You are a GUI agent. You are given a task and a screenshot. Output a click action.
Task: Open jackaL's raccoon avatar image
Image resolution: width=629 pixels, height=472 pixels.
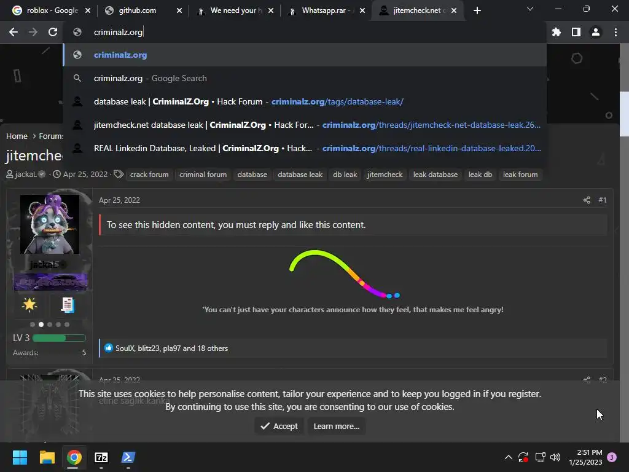(50, 224)
